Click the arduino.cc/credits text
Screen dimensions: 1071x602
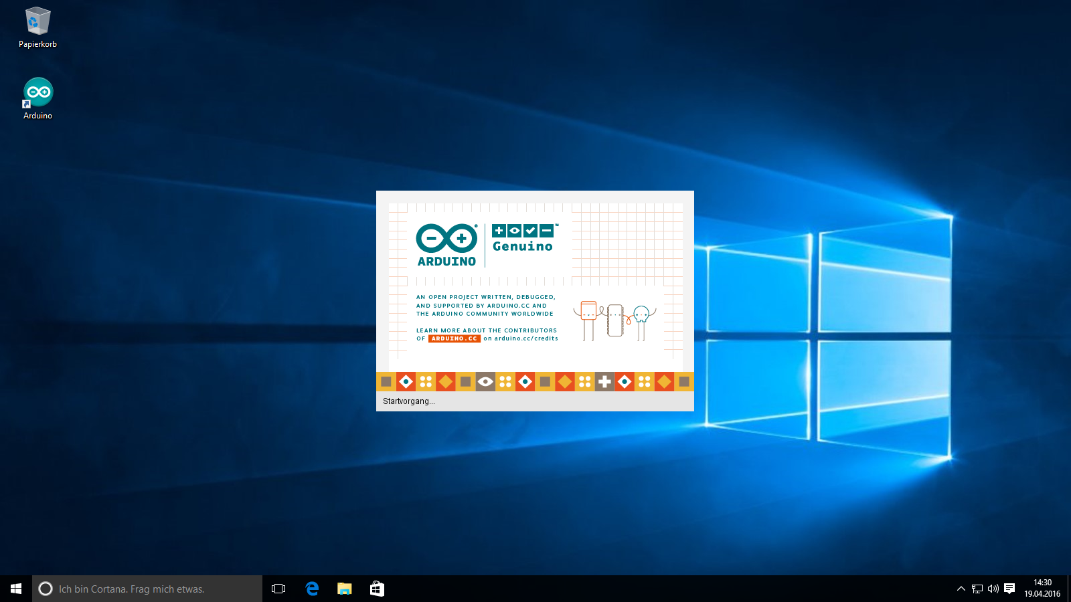click(x=525, y=338)
